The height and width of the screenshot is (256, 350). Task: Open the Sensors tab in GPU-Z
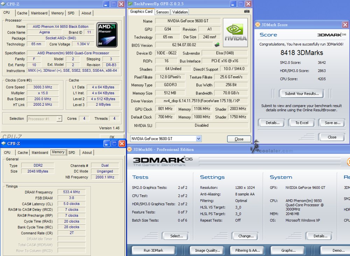[162, 12]
